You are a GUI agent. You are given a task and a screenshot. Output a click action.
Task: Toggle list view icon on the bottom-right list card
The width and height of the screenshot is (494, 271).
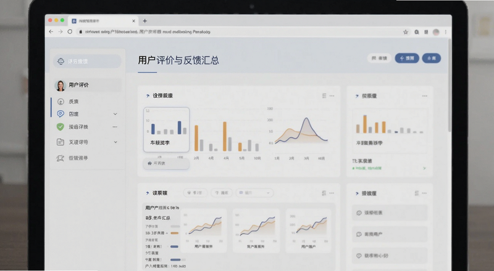click(x=417, y=193)
